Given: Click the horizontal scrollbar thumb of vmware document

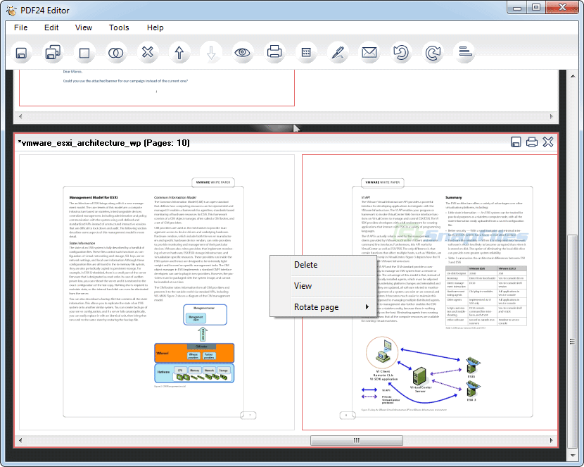Looking at the screenshot, I should pos(357,440).
